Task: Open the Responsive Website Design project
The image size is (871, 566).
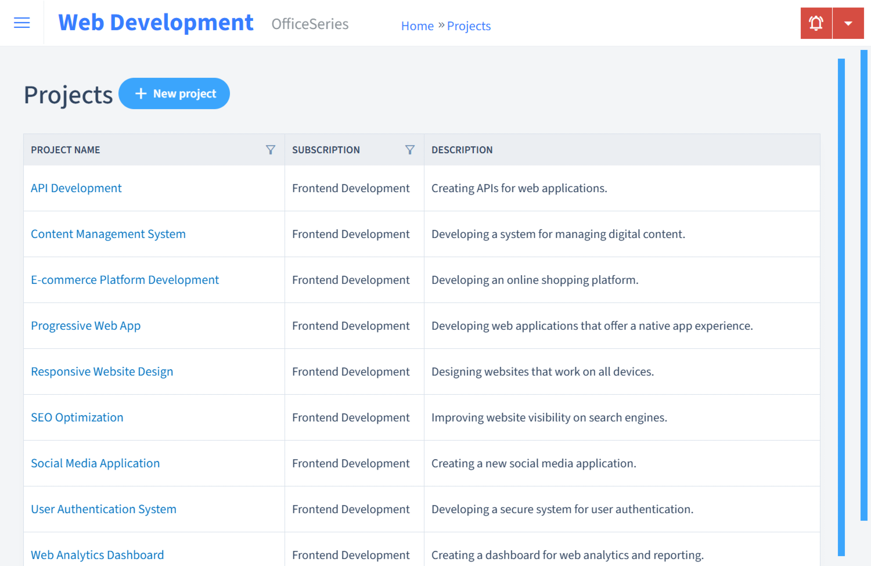Action: click(102, 372)
